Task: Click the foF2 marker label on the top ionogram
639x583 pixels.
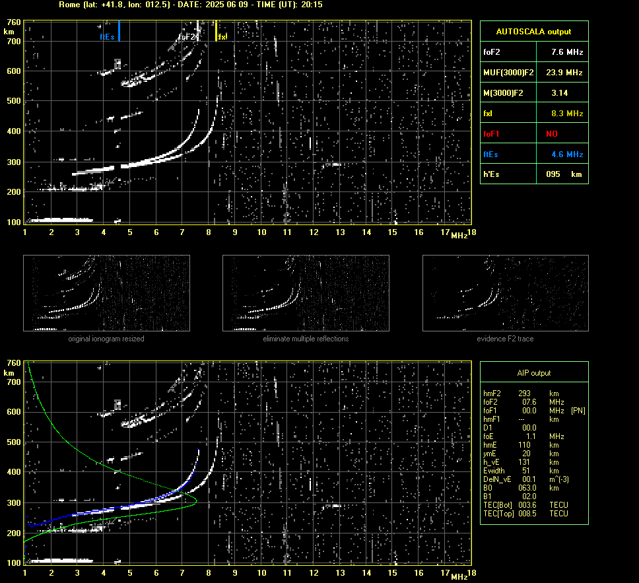Action: [187, 37]
